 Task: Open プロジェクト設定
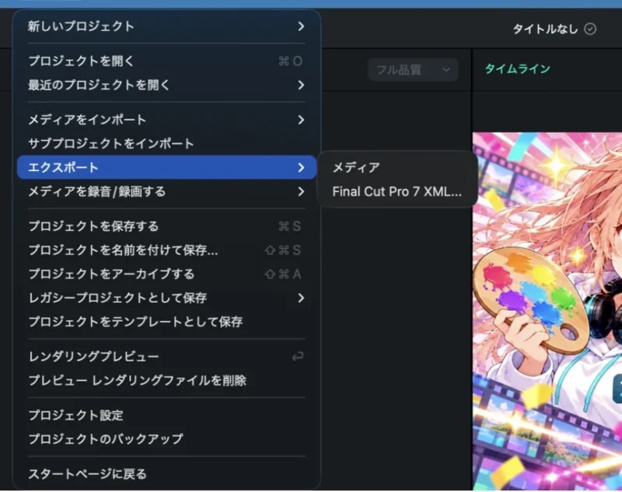pos(166,415)
